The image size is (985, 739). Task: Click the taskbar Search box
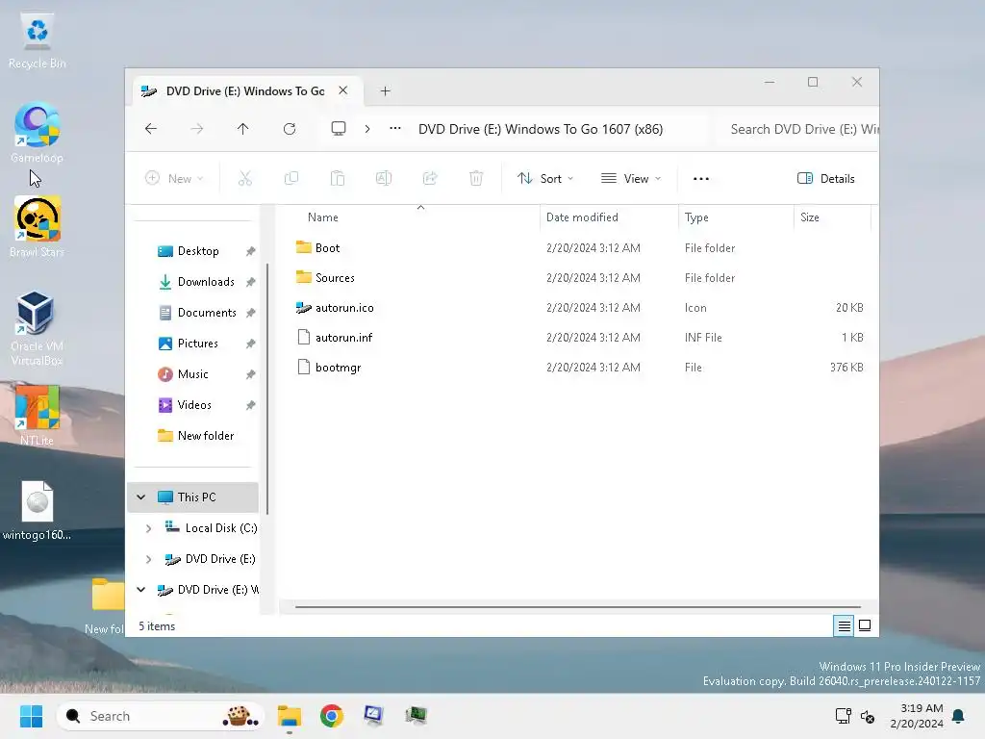tap(161, 716)
